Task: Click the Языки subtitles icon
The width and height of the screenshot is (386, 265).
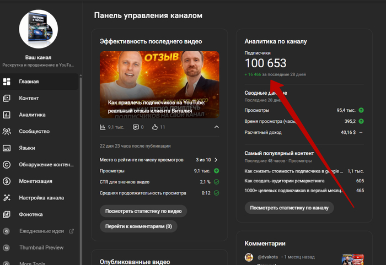Action: point(7,148)
